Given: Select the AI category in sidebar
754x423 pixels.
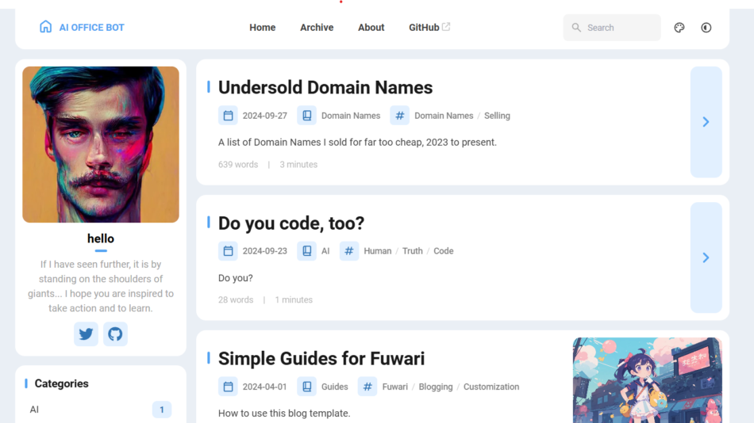Looking at the screenshot, I should [x=35, y=410].
